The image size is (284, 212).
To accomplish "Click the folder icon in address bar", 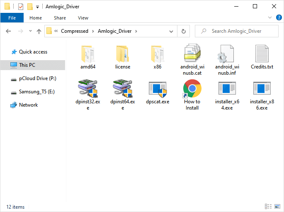I will point(49,31).
